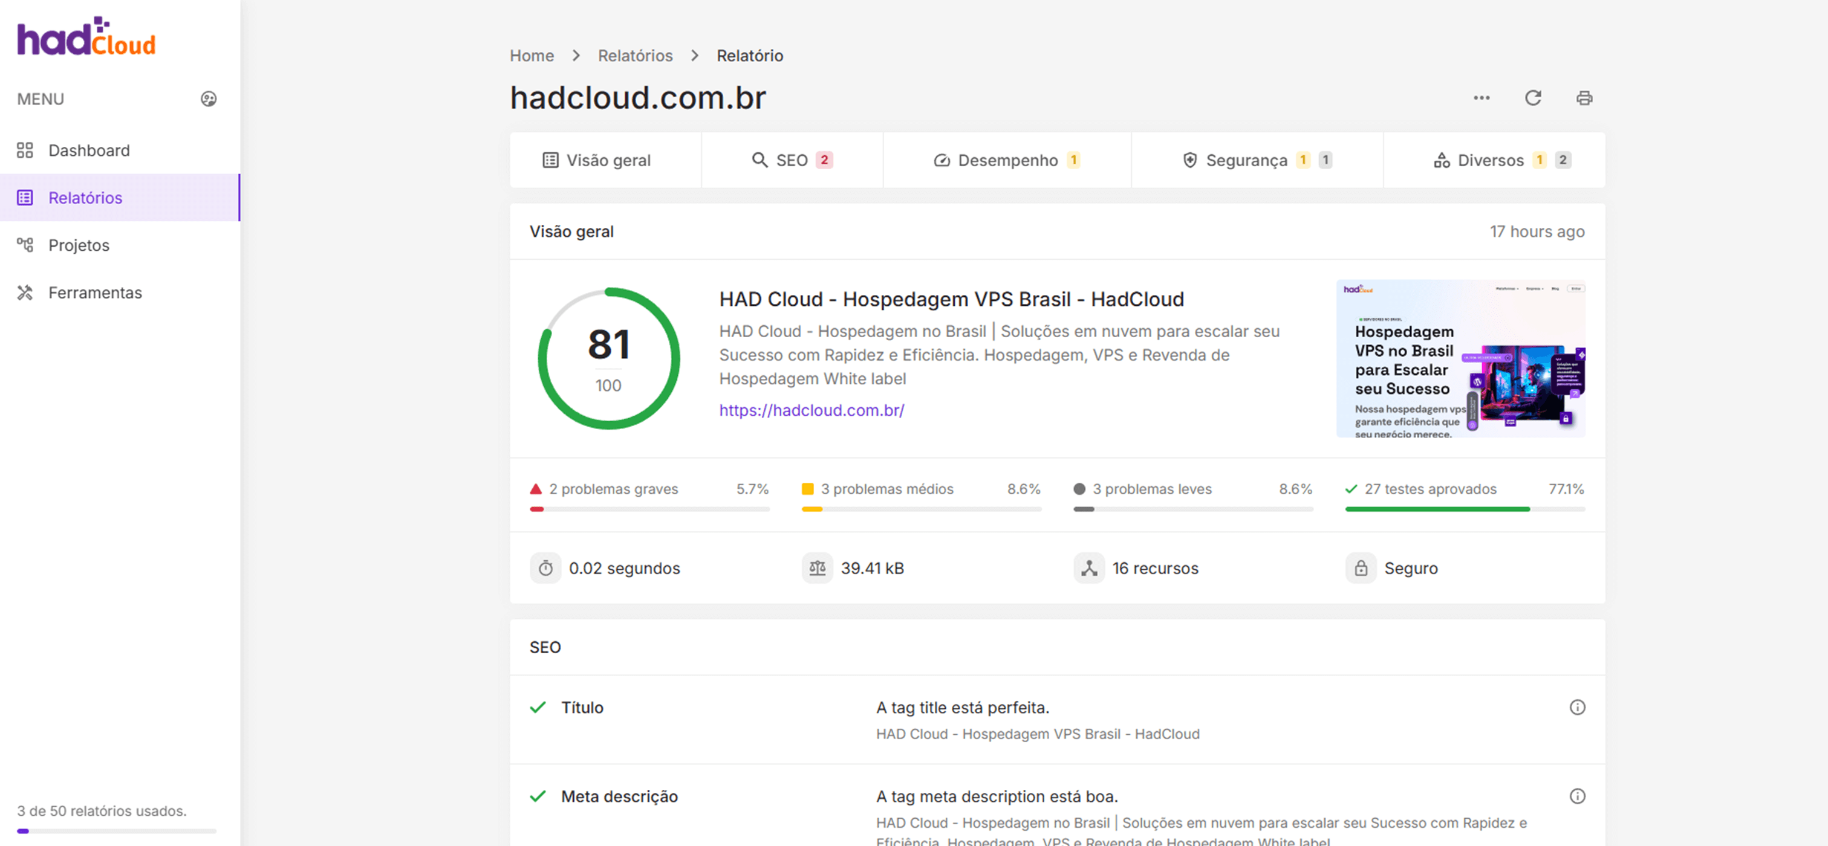Click the score circle showing 81
Viewport: 1828px width, 846px height.
pyautogui.click(x=608, y=359)
